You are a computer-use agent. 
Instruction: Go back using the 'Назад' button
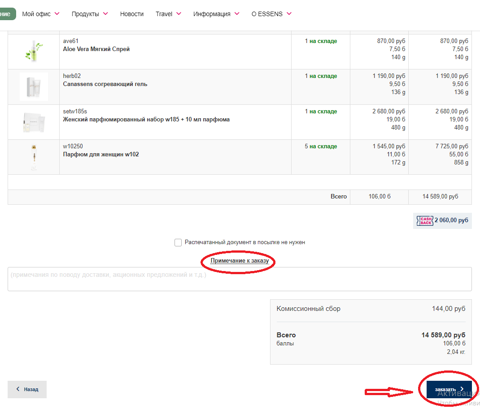pyautogui.click(x=27, y=389)
